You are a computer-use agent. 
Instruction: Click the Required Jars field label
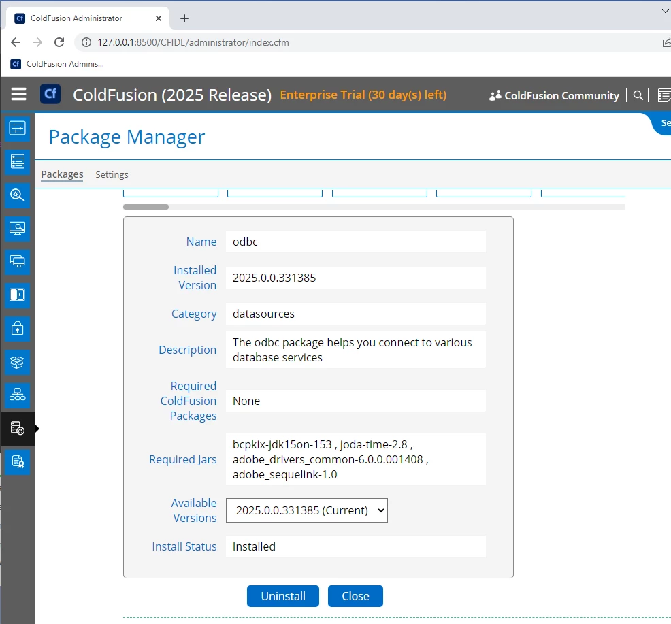183,459
